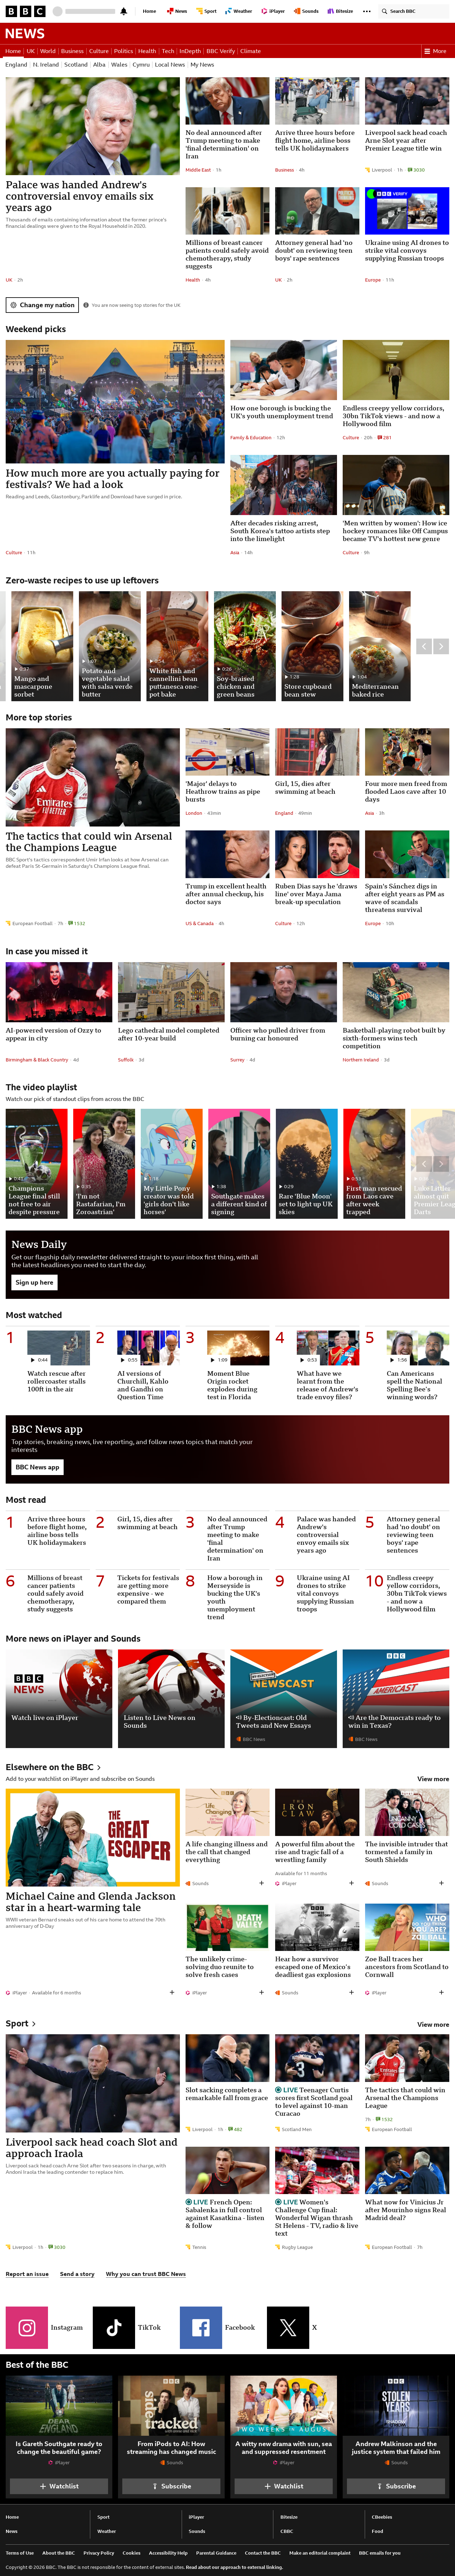This screenshot has width=455, height=2576.
Task: Open the account profile placeholder in header
Action: [58, 11]
